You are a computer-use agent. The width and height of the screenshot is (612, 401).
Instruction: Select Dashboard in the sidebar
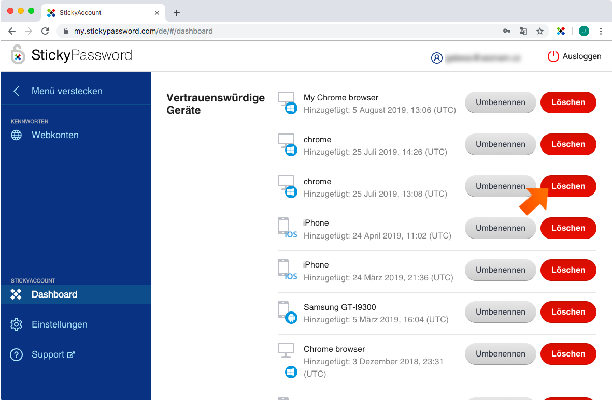tap(76, 294)
